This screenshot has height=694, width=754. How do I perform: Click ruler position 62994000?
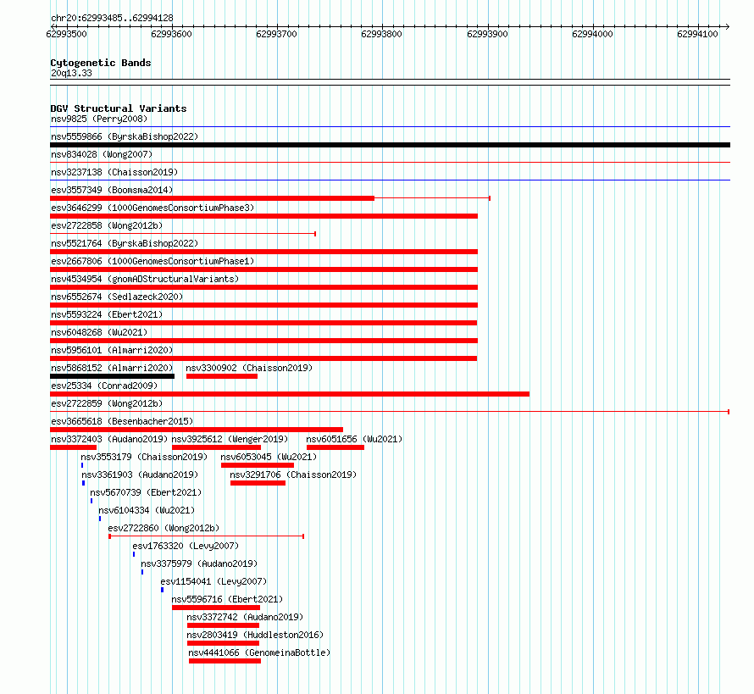(x=592, y=34)
